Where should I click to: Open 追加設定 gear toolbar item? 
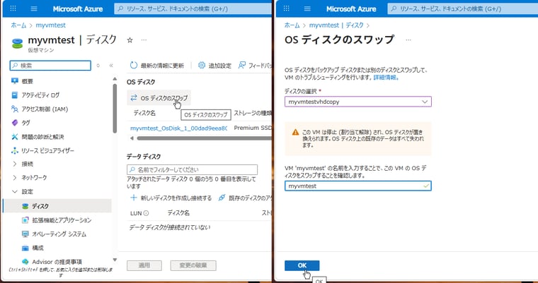click(214, 66)
